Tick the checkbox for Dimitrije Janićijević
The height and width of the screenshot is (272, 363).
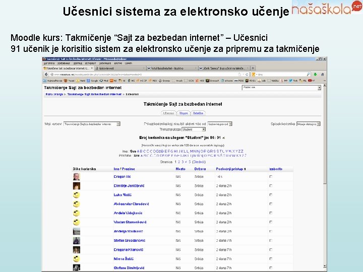(271, 186)
